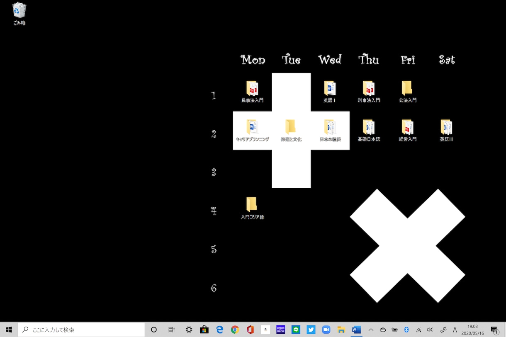The image size is (506, 337).
Task: Open Twitter app from taskbar
Action: tap(311, 330)
